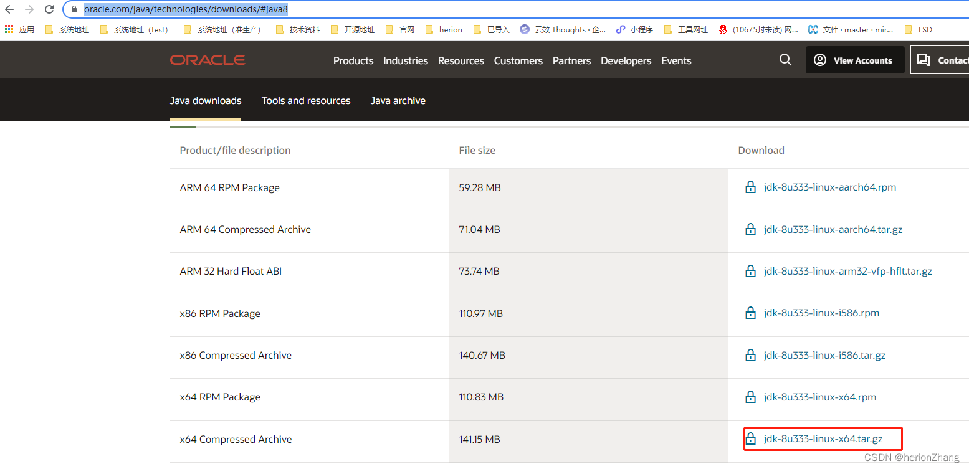
Task: Open the 工具网址 bookmark folder
Action: [x=686, y=29]
